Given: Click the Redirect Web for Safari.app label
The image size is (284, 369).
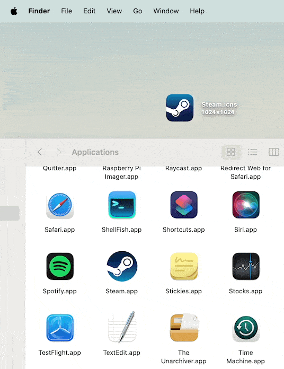Looking at the screenshot, I should point(245,172).
